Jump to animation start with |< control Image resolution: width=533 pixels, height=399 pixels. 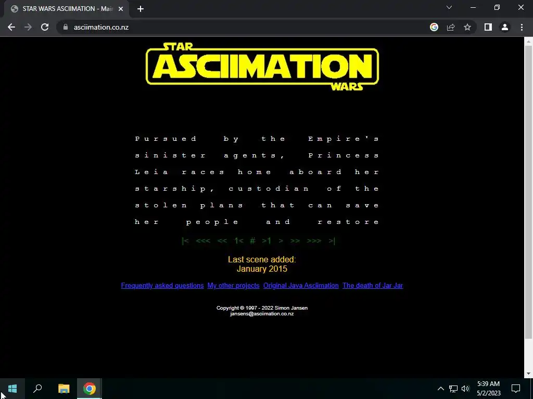click(x=185, y=241)
